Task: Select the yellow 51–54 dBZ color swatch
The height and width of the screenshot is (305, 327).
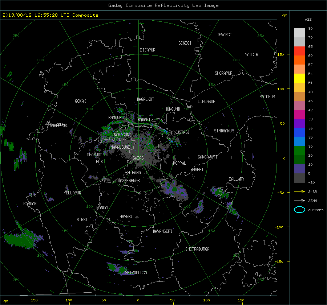Action: (299, 78)
